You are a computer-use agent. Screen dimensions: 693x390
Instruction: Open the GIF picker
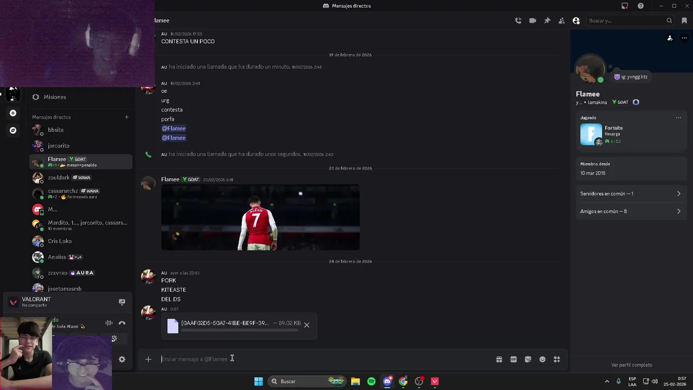(513, 359)
